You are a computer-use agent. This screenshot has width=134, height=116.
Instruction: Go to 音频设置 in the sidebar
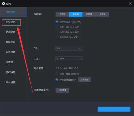[x=10, y=42]
